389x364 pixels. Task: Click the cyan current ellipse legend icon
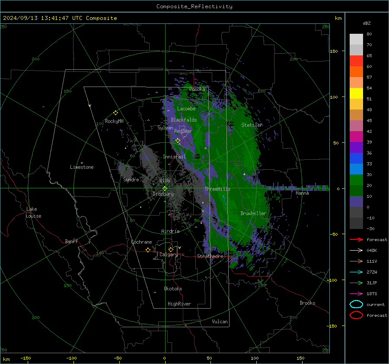pos(356,304)
